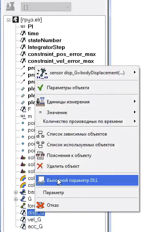Select the stateNumber tree entry
Screen dimensions: 144x232
coord(45,40)
